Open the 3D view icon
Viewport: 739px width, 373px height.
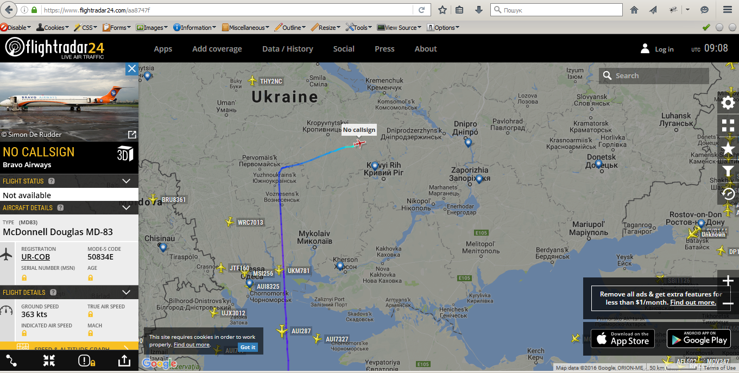[125, 154]
